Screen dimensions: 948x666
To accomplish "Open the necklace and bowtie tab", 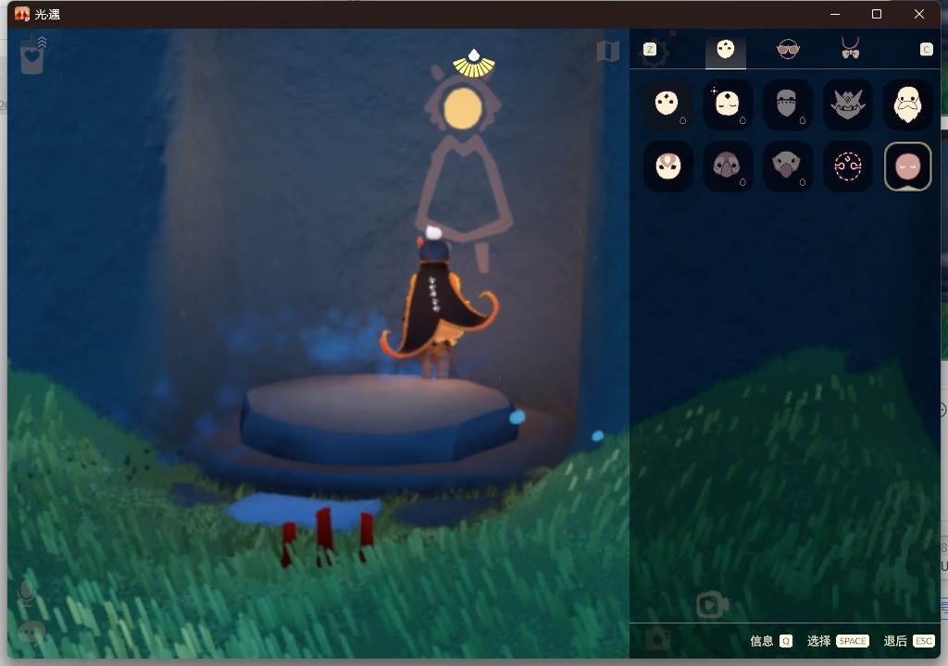I will point(850,48).
